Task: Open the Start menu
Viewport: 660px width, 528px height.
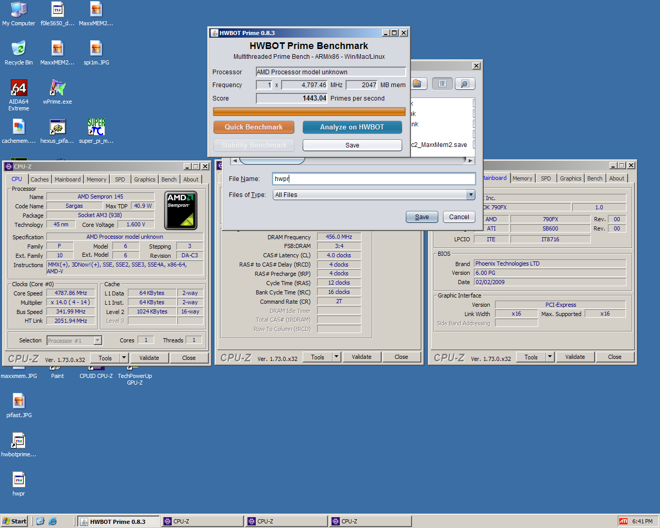Action: 14,521
